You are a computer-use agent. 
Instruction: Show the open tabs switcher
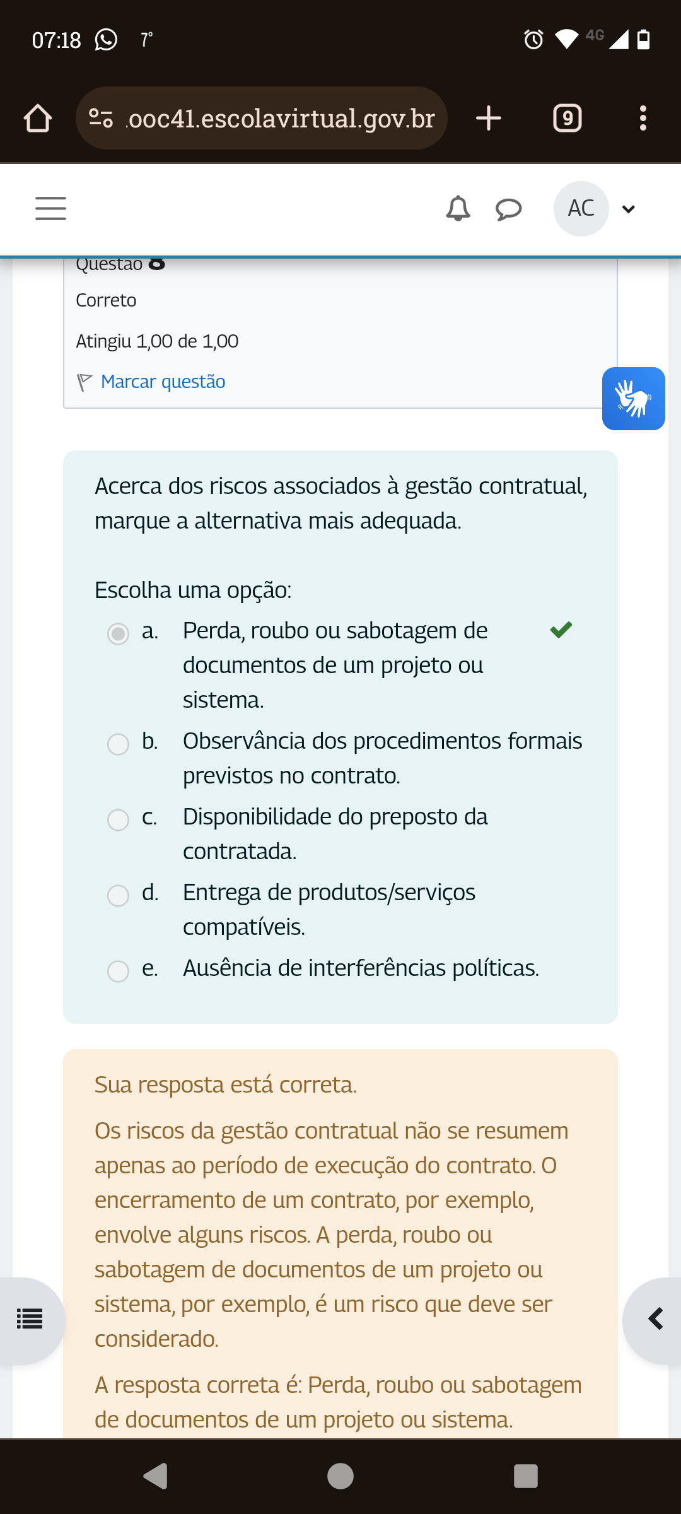(567, 119)
